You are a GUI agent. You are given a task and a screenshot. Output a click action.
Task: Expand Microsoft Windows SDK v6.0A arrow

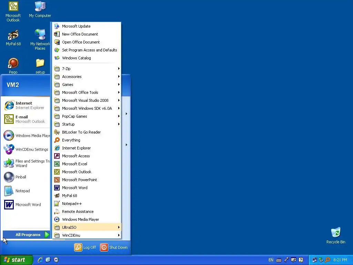(119, 108)
